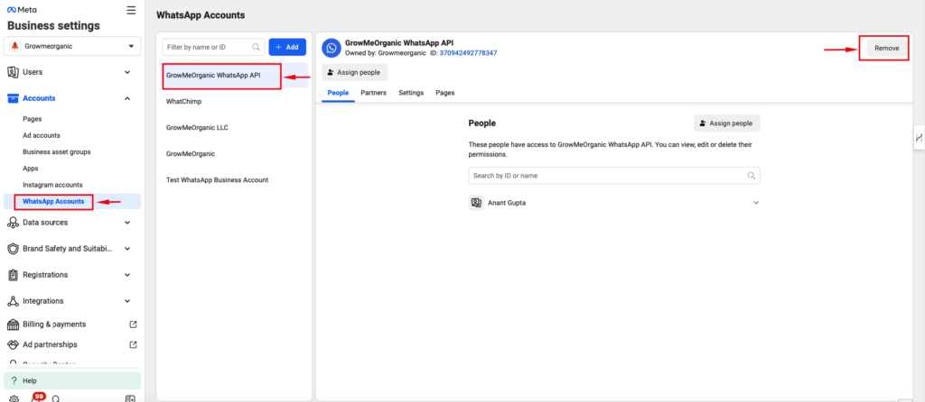The height and width of the screenshot is (402, 925).
Task: Click the Accounts section icon
Action: 13,98
